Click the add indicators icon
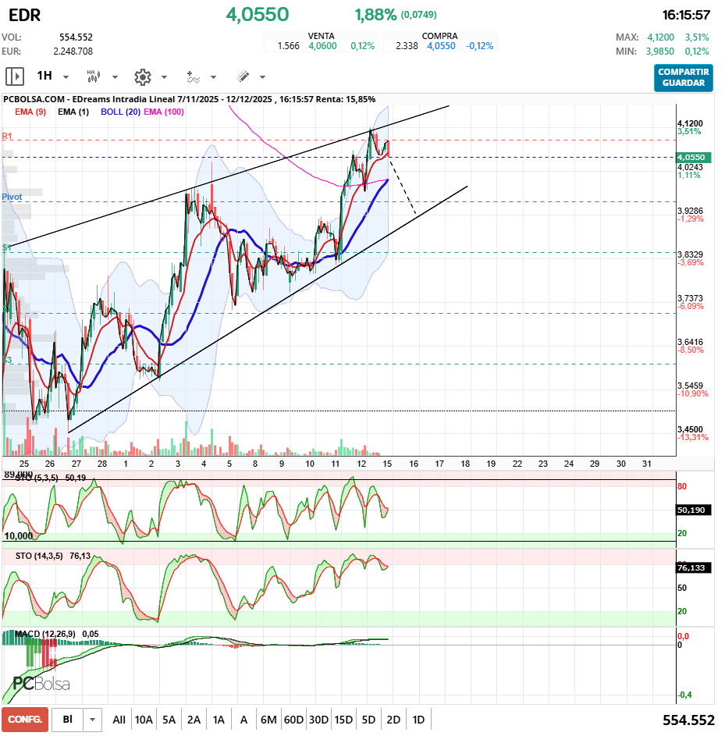 pos(192,76)
